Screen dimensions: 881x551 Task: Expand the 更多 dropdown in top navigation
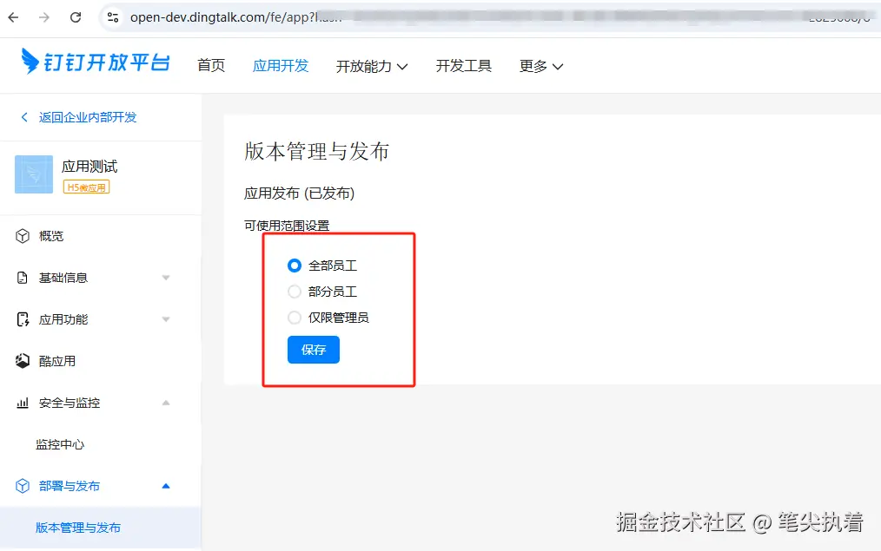point(540,65)
